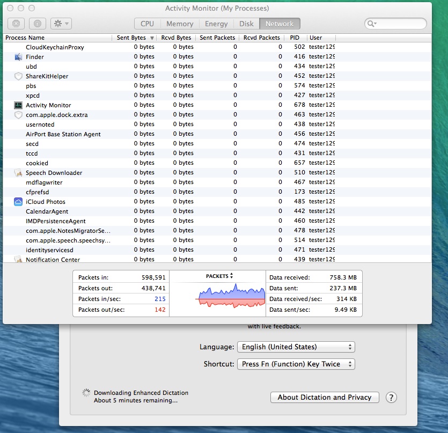
Task: Select the cookied process row
Action: click(x=217, y=163)
